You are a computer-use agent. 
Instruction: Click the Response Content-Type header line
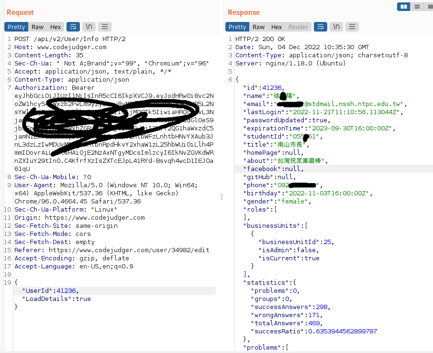pyautogui.click(x=322, y=55)
